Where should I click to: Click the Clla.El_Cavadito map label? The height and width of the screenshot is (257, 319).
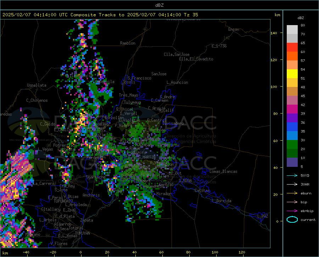tap(196, 59)
